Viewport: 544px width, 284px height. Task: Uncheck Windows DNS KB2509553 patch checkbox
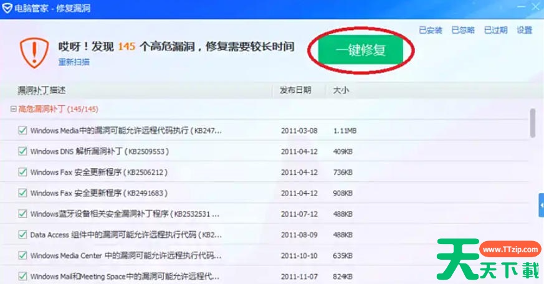(x=22, y=151)
